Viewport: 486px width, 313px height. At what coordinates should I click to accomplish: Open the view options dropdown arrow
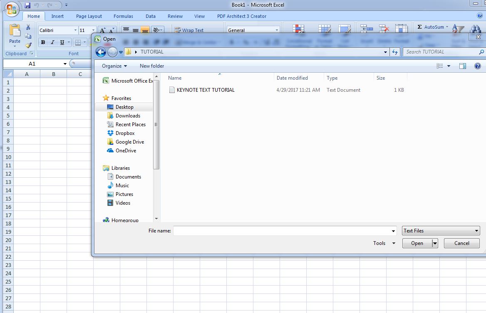pyautogui.click(x=449, y=66)
